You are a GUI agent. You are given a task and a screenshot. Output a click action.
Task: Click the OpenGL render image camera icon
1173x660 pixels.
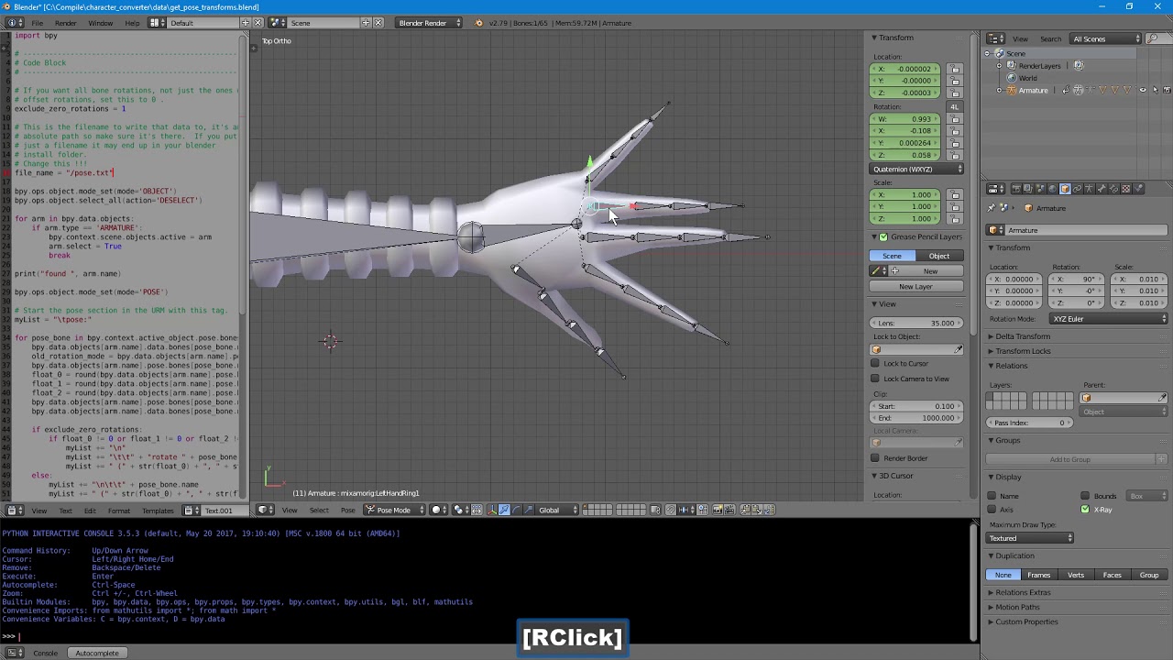pyautogui.click(x=718, y=510)
